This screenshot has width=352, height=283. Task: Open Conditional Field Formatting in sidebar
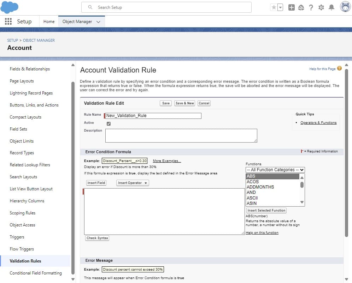pyautogui.click(x=36, y=273)
